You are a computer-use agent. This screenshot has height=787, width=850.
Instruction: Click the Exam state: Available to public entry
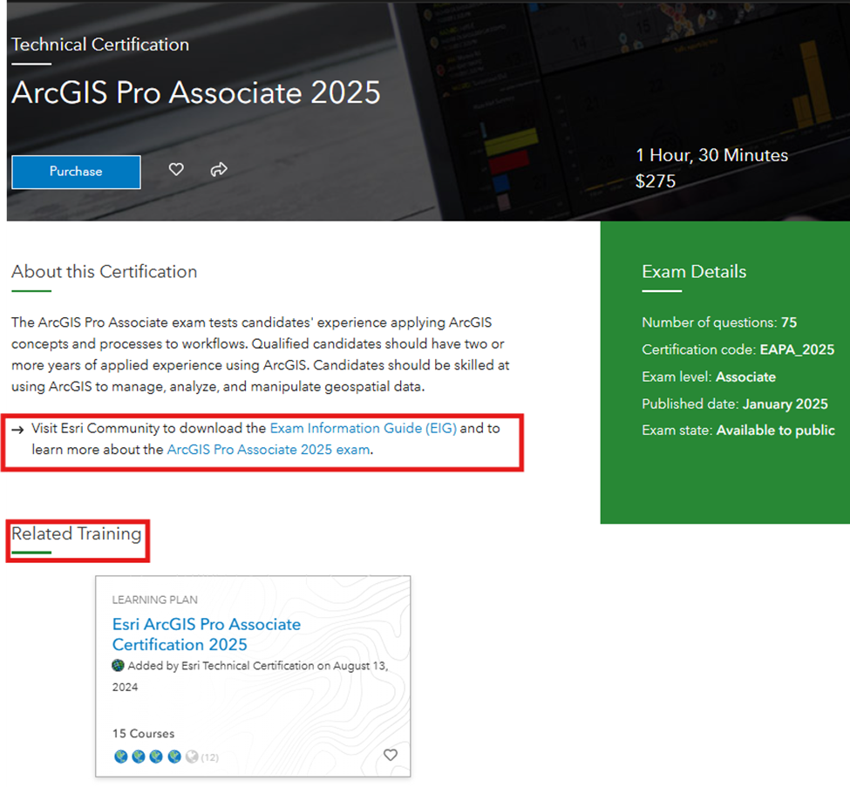point(738,431)
